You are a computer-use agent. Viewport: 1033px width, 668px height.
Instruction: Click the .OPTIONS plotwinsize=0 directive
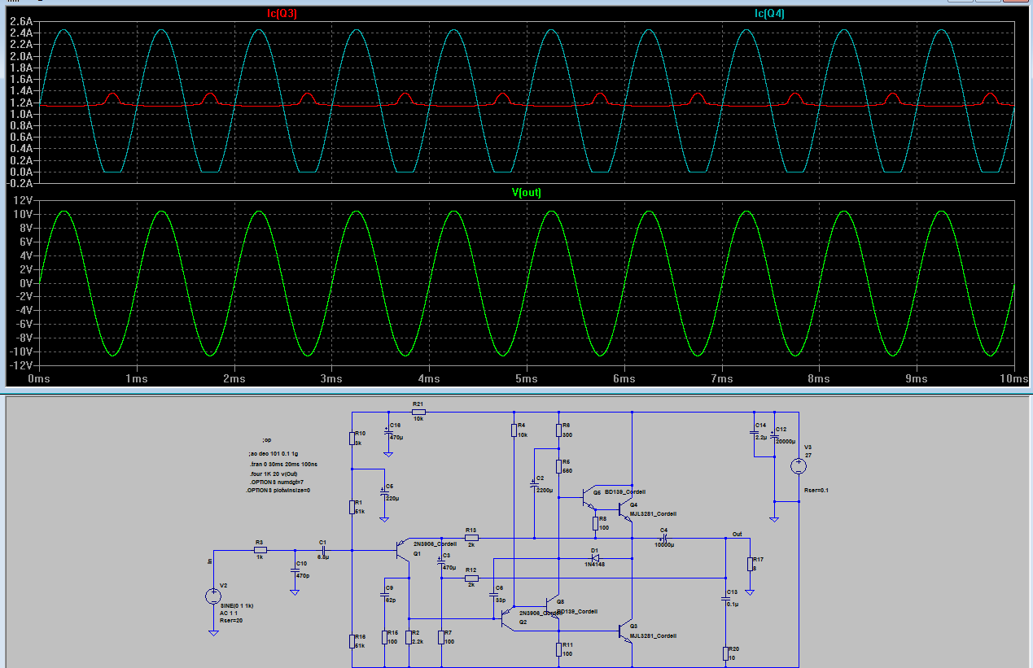277,491
